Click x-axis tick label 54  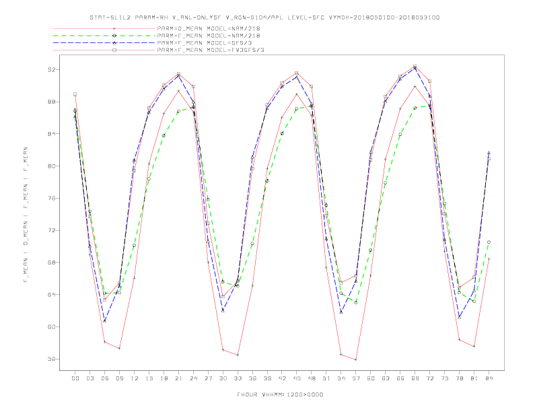pyautogui.click(x=341, y=378)
